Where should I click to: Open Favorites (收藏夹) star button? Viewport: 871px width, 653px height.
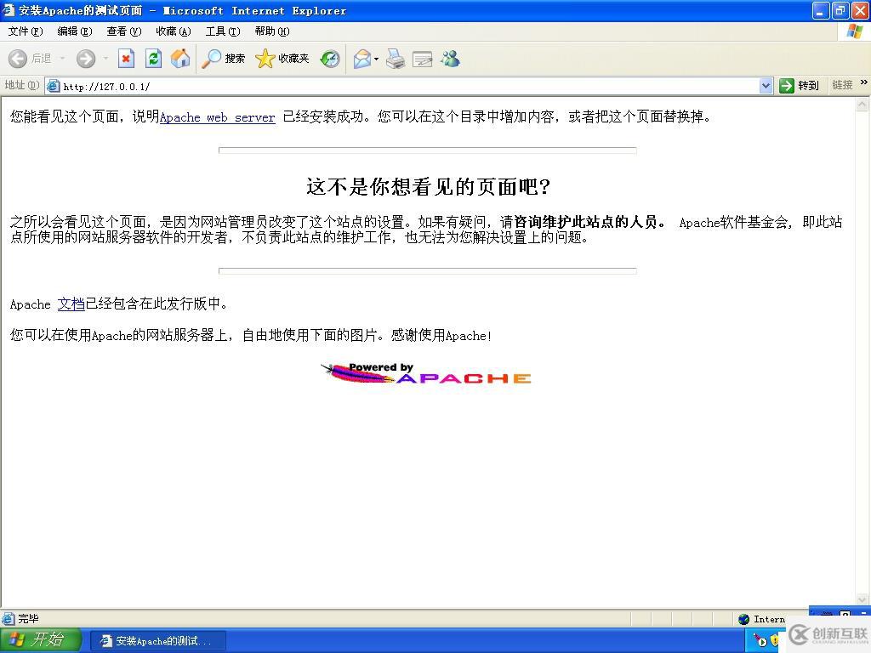click(x=282, y=59)
